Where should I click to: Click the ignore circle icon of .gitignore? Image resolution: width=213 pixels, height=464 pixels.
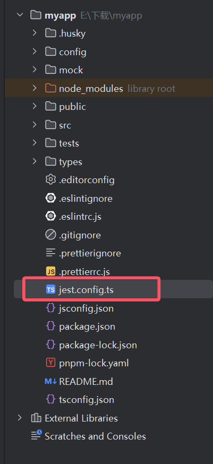coord(50,235)
